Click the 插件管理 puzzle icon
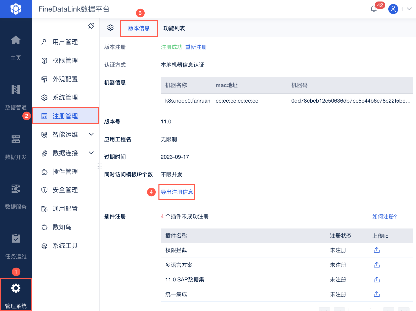This screenshot has width=416, height=311. [44, 172]
